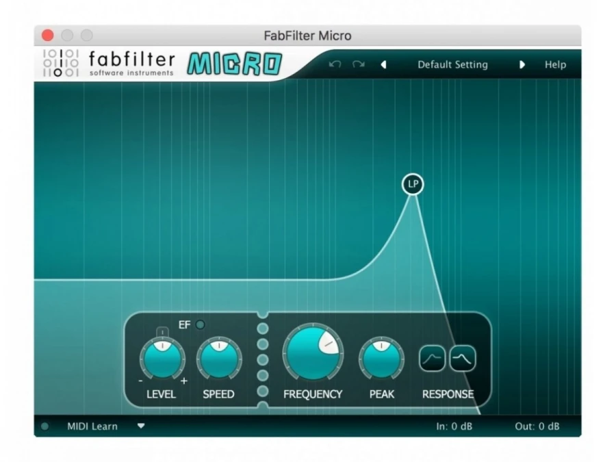Click the small lock tab above LEVEL knob

pos(162,332)
